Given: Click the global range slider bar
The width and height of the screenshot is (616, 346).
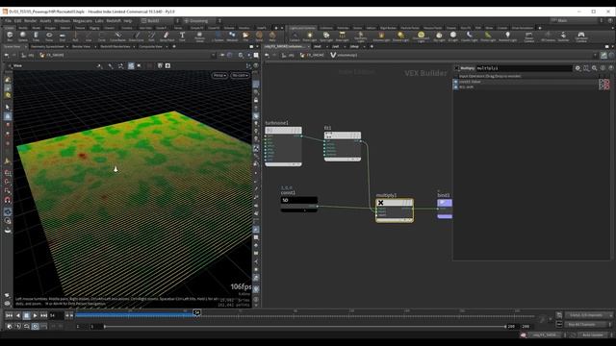Looking at the screenshot, I should [x=305, y=327].
